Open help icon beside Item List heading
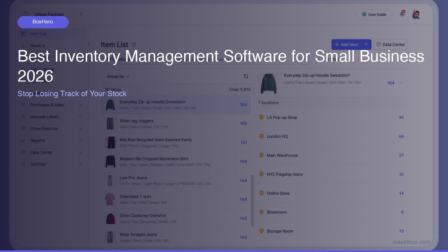 [134, 45]
